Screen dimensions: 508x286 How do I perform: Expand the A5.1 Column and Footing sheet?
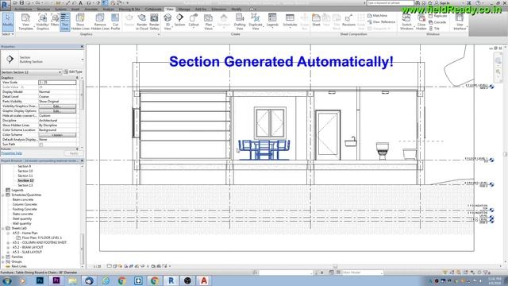click(8, 242)
